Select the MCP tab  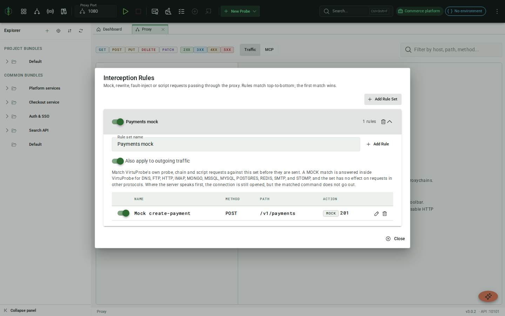click(x=269, y=50)
